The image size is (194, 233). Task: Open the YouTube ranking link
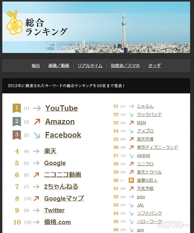click(x=62, y=108)
